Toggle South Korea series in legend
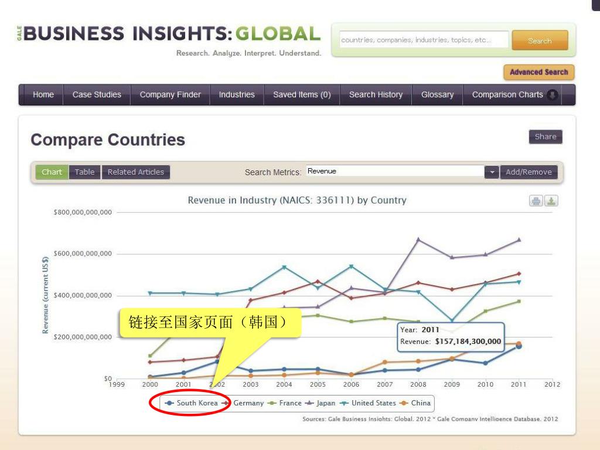 [x=191, y=403]
